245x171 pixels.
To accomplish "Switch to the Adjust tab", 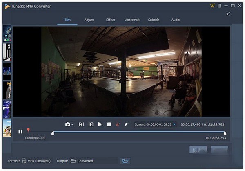I will (89, 20).
